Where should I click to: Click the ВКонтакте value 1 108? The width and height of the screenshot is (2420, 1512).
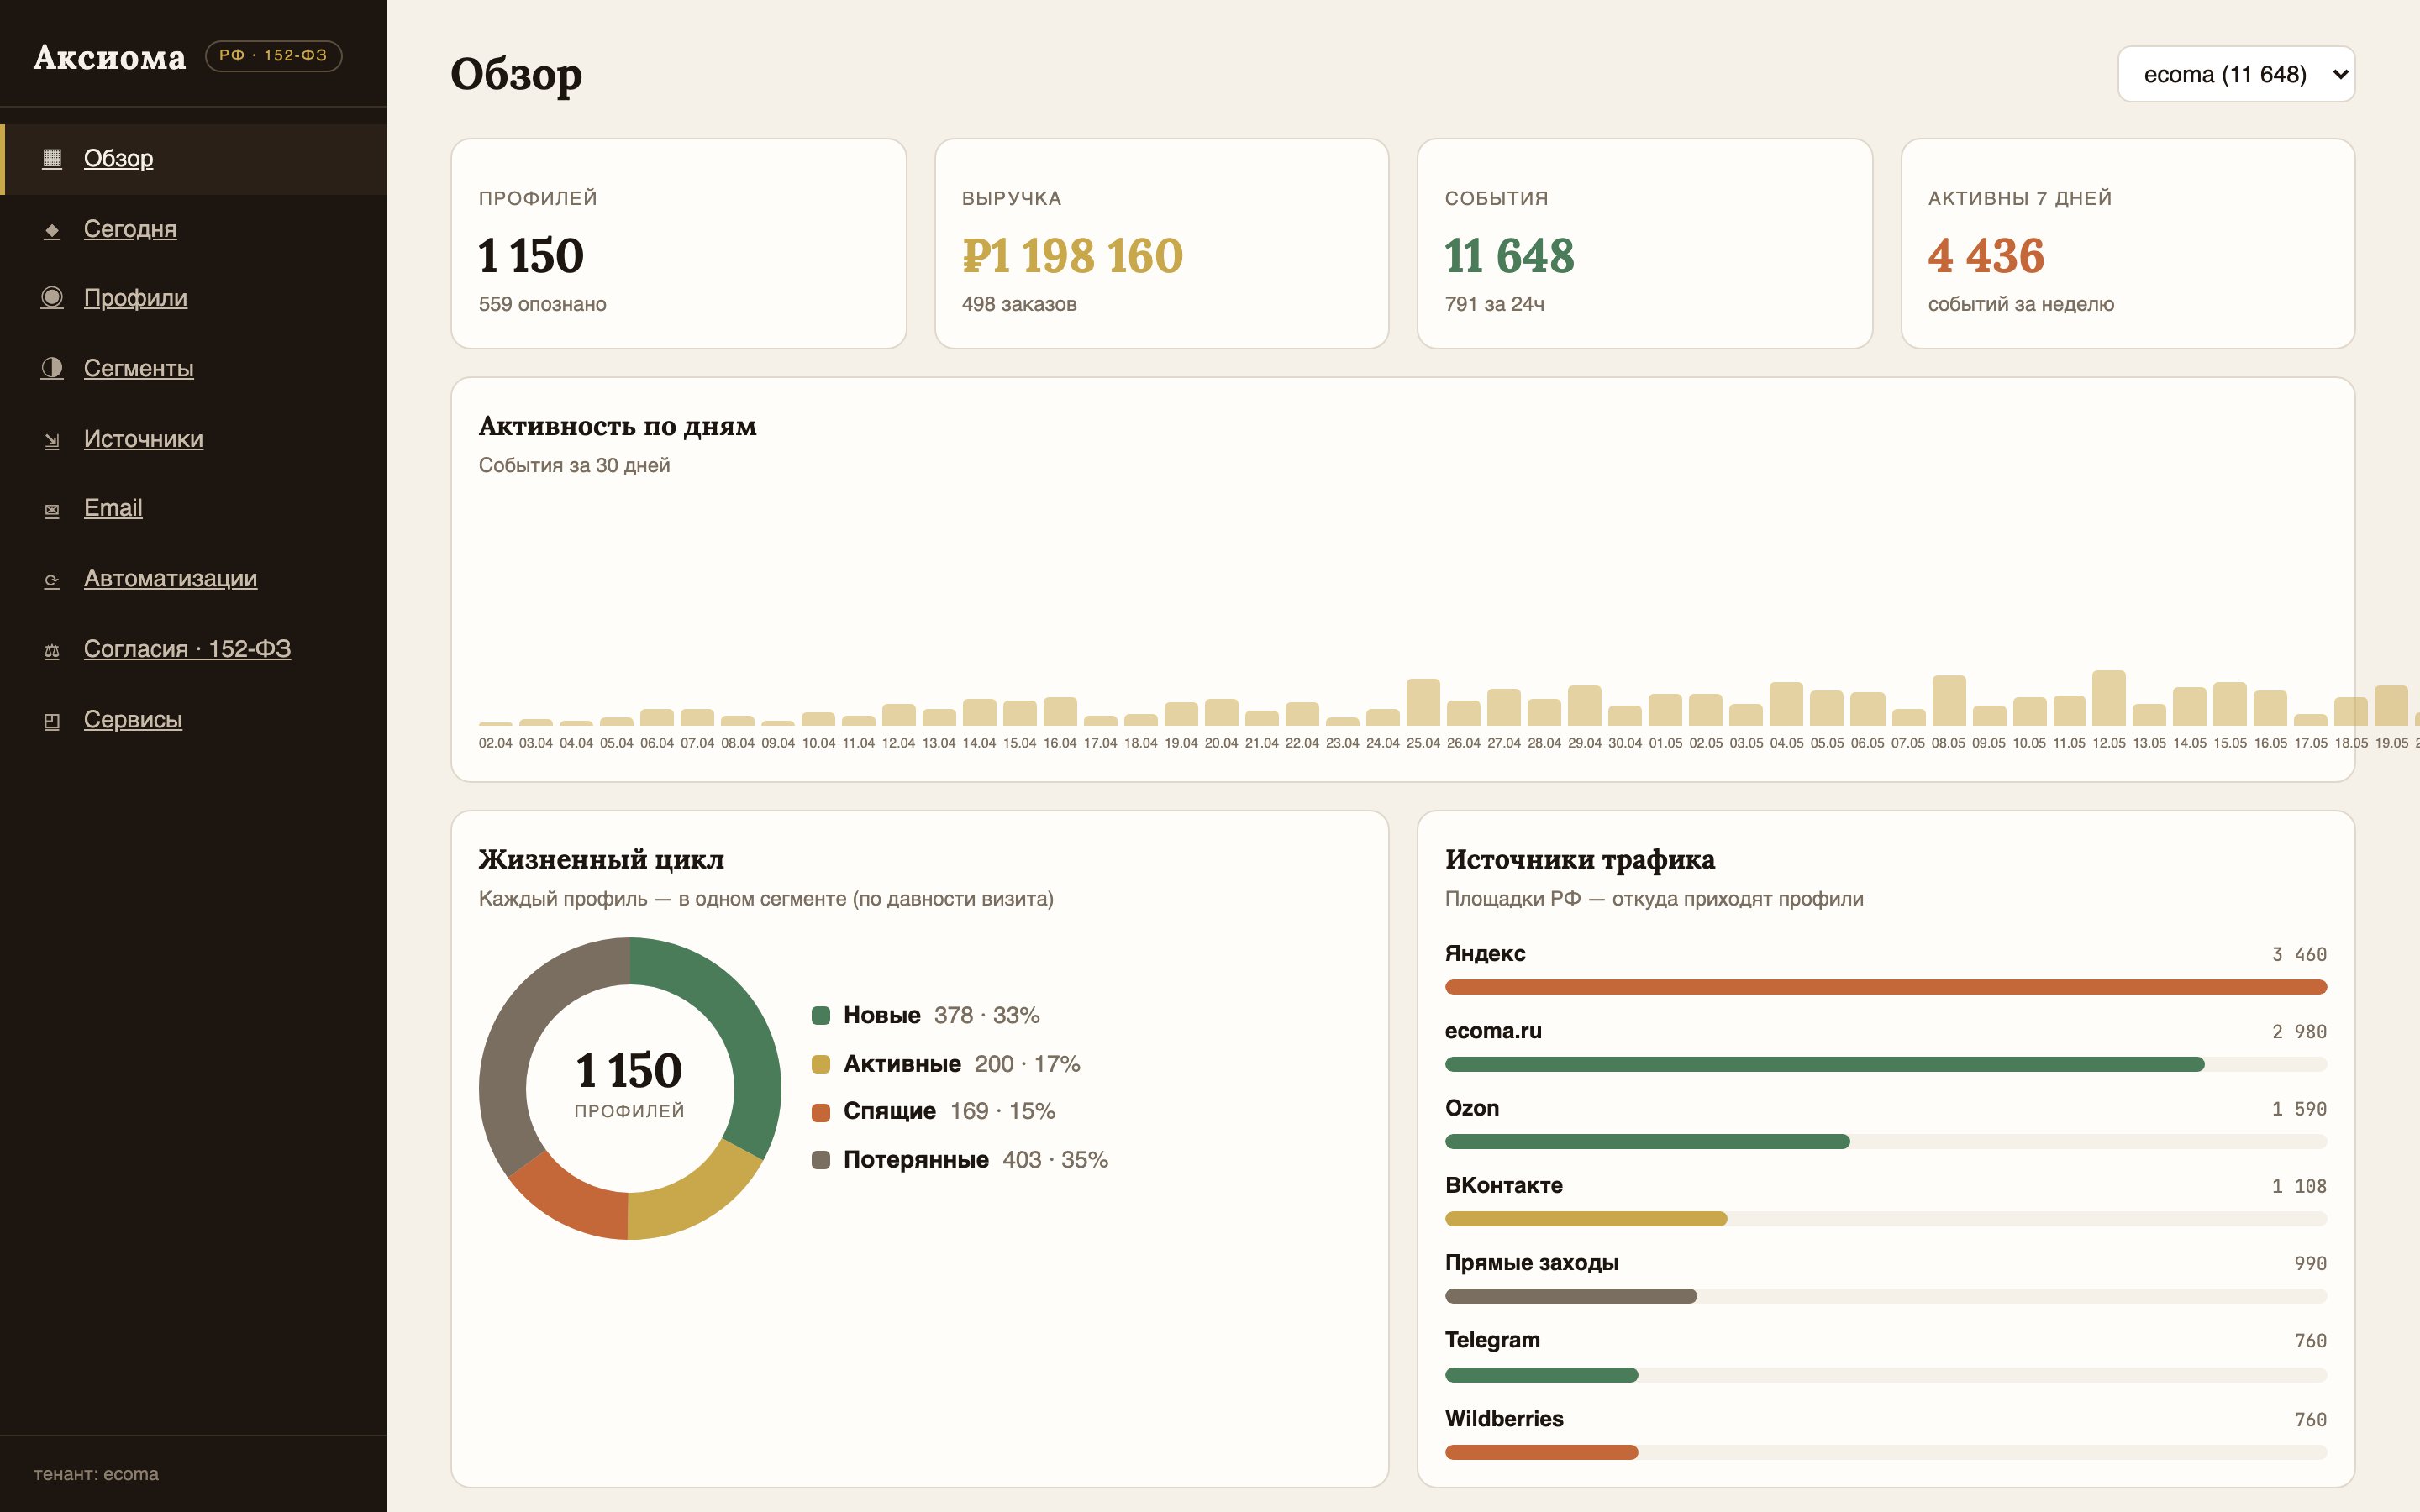(2299, 1186)
